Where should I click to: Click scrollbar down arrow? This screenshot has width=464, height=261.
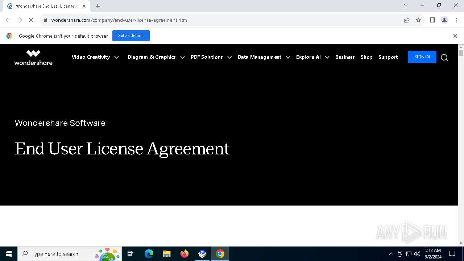coord(461,243)
